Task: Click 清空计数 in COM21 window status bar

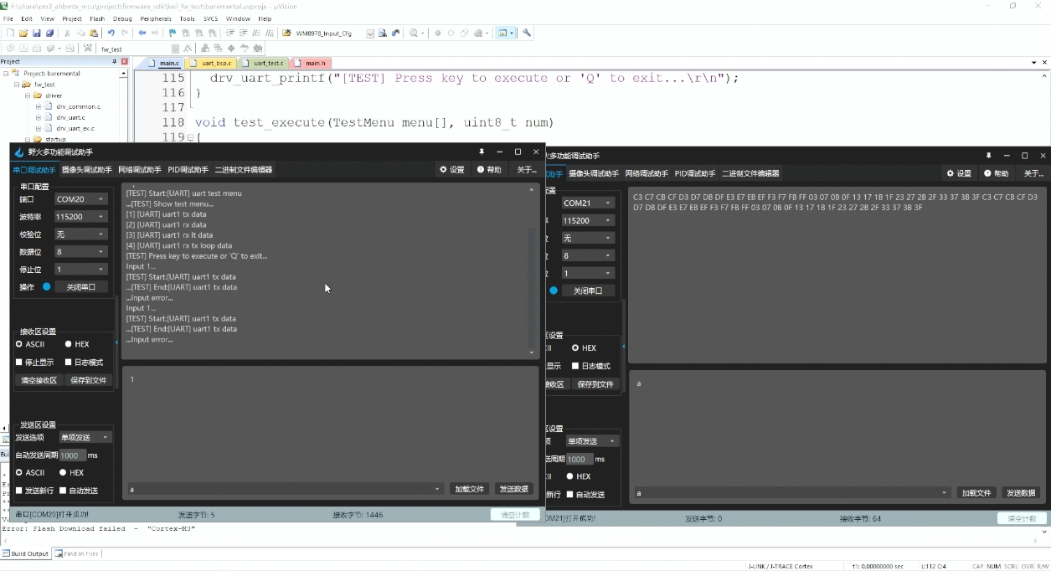Action: point(1022,519)
